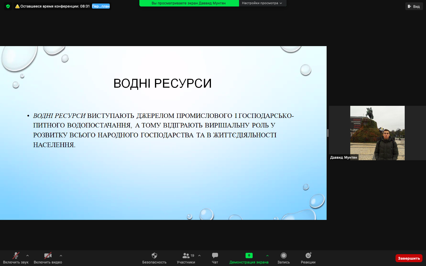This screenshot has height=266, width=426.
Task: End the meeting with Завершить button
Action: (409, 258)
